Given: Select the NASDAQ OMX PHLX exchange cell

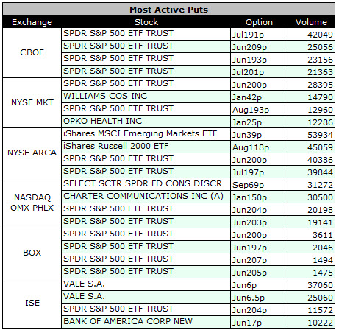Looking at the screenshot, I should click(x=32, y=203).
